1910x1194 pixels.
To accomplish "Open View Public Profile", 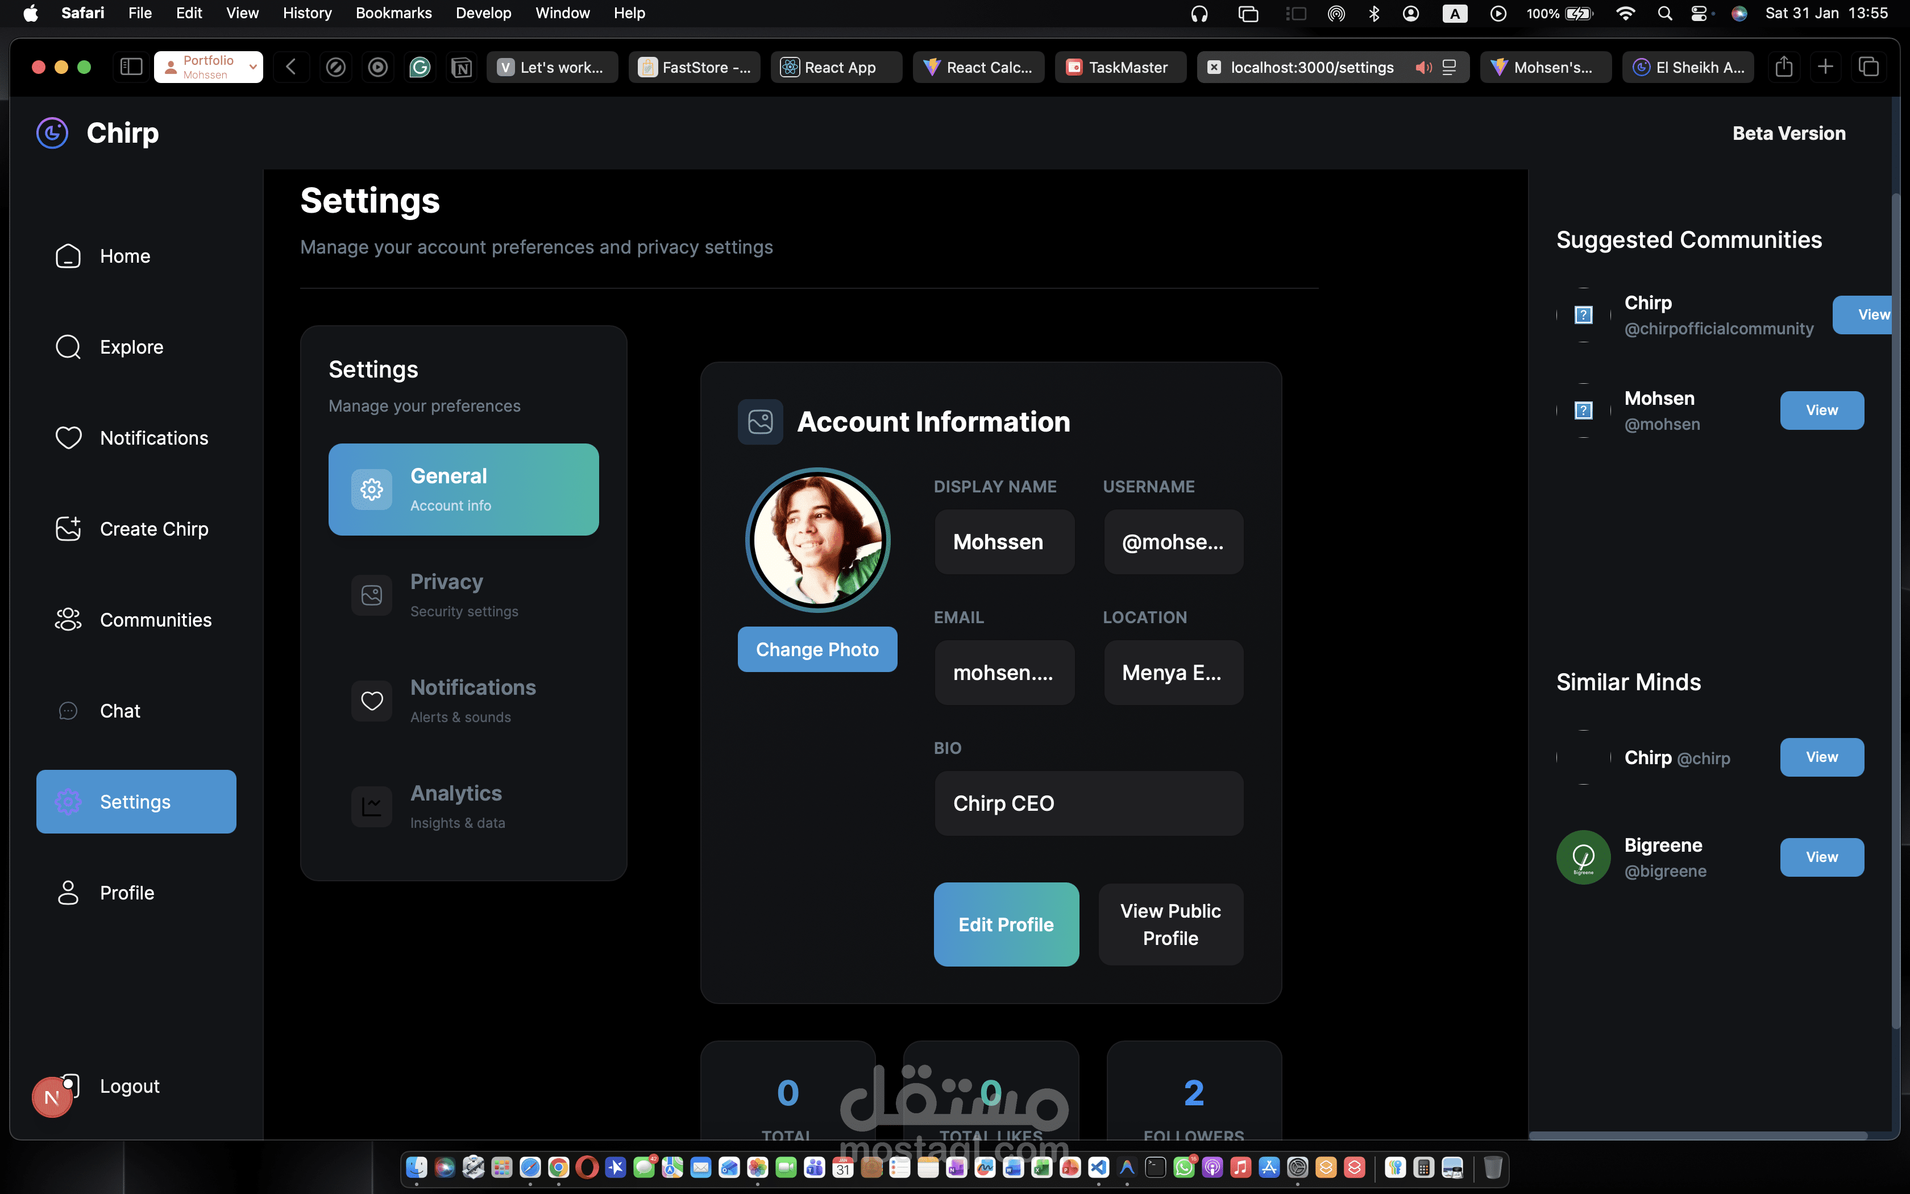I will tap(1170, 924).
